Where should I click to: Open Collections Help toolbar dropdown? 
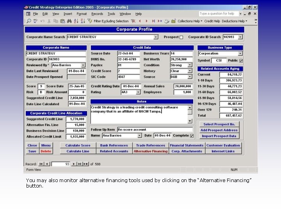point(190,21)
